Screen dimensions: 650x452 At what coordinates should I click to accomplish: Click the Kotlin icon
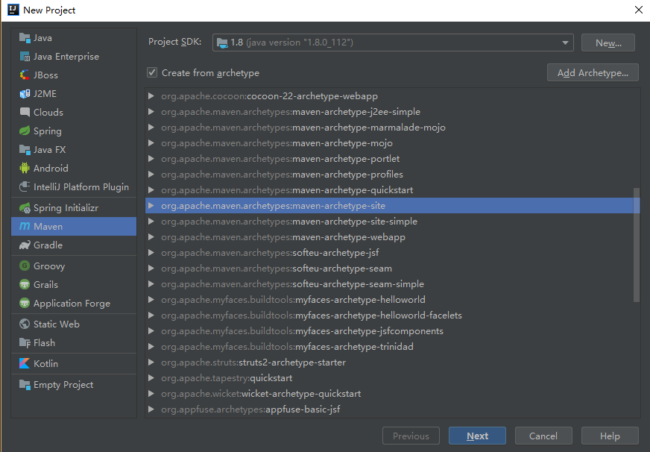[x=25, y=364]
